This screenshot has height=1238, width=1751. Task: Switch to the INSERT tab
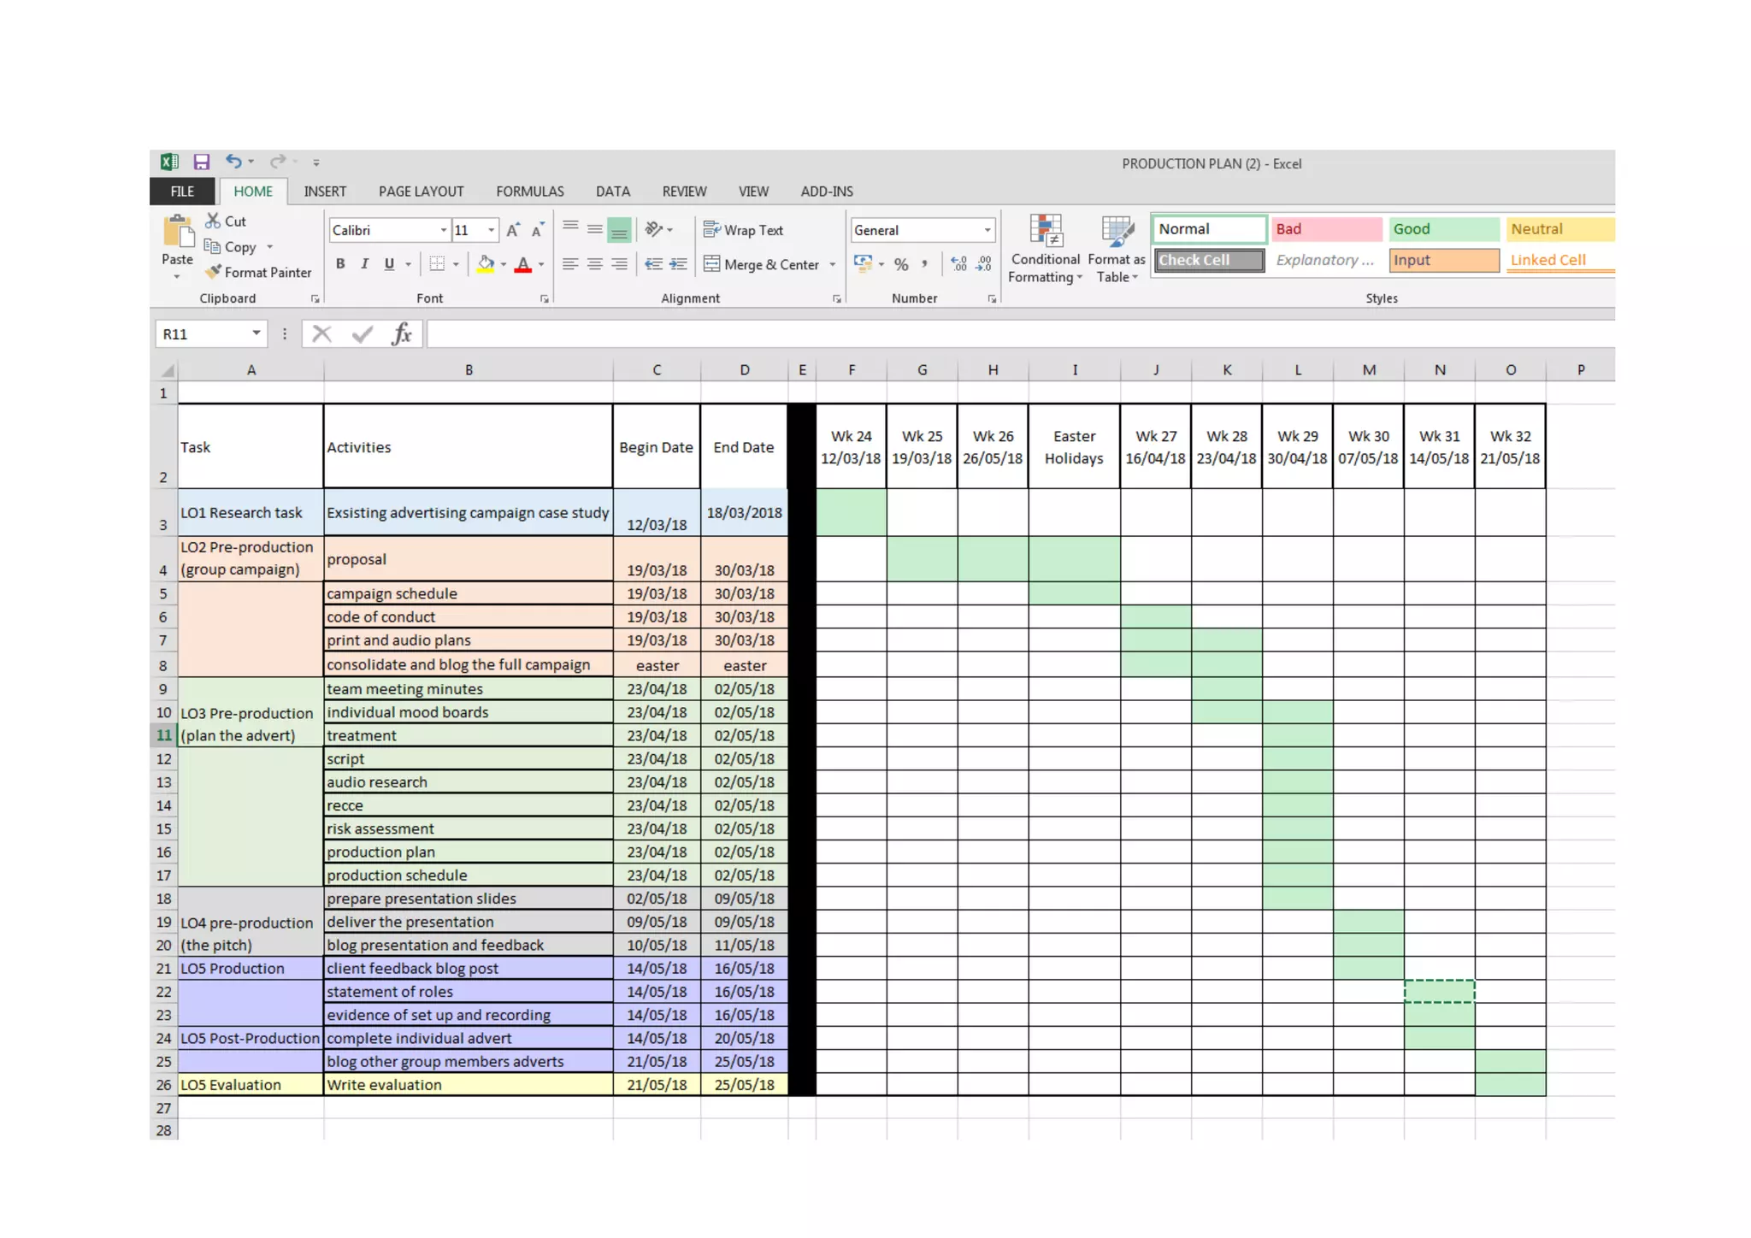pyautogui.click(x=325, y=192)
